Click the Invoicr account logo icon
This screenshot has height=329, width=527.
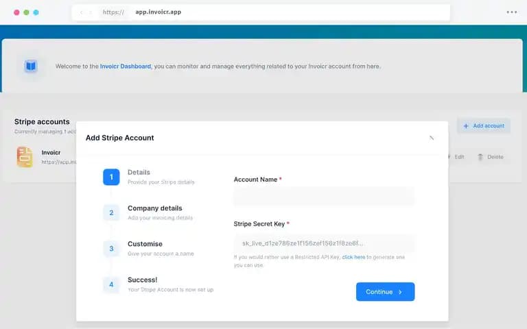click(x=25, y=157)
